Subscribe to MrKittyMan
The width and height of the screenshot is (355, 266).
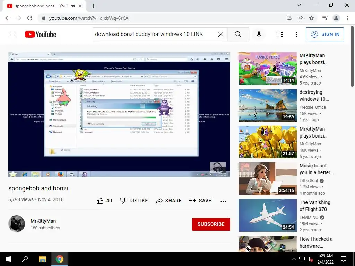pos(211,224)
